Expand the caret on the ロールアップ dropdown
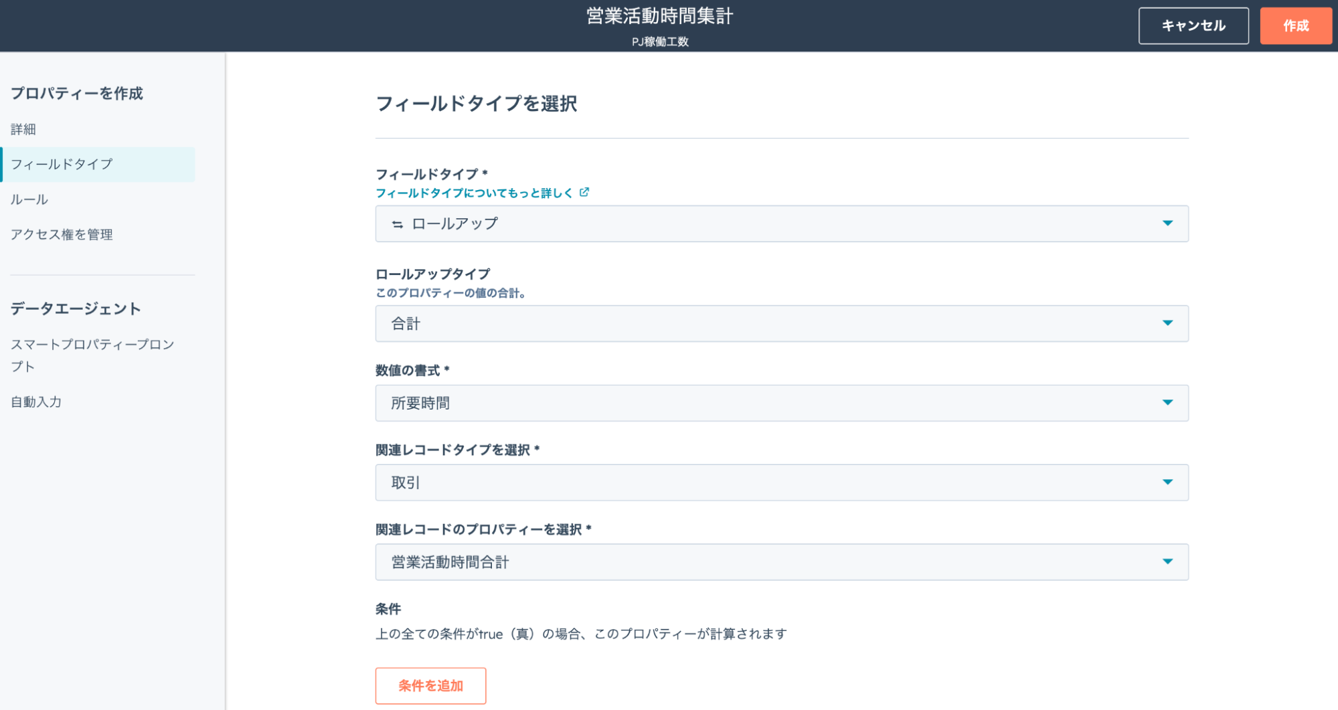This screenshot has width=1338, height=710. [x=1167, y=224]
